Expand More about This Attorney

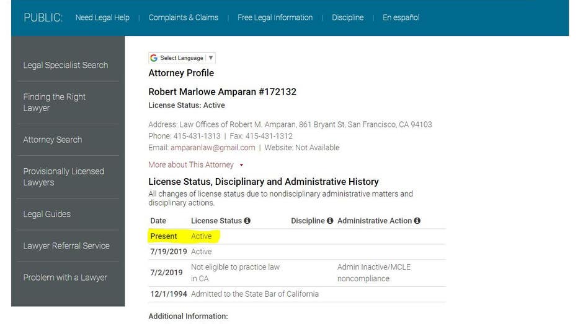click(191, 165)
